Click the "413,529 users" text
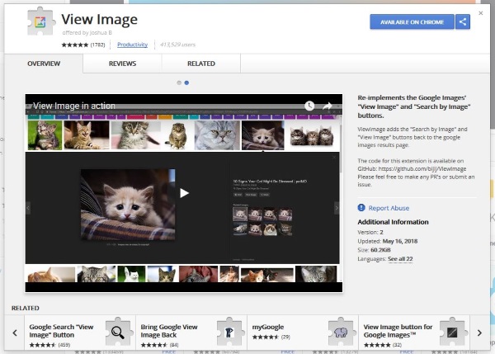The image size is (495, 354). coord(177,45)
